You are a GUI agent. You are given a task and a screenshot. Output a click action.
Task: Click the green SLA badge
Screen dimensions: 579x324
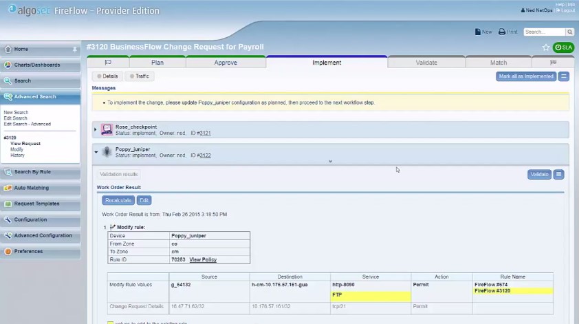coord(563,47)
